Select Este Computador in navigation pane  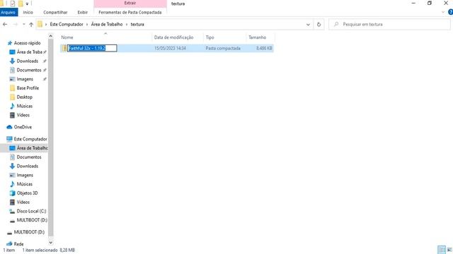click(30, 139)
